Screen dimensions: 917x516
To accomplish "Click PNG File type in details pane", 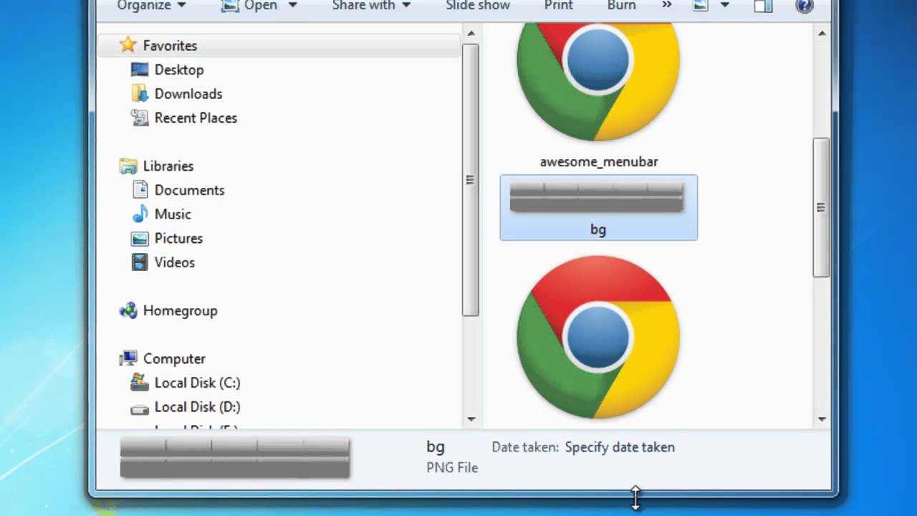I will (x=452, y=468).
